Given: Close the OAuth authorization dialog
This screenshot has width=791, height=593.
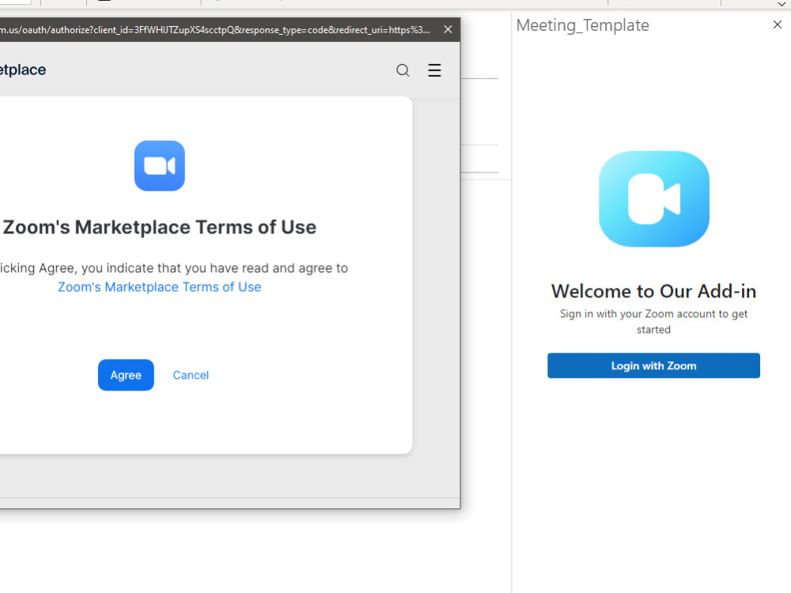Looking at the screenshot, I should tap(448, 29).
